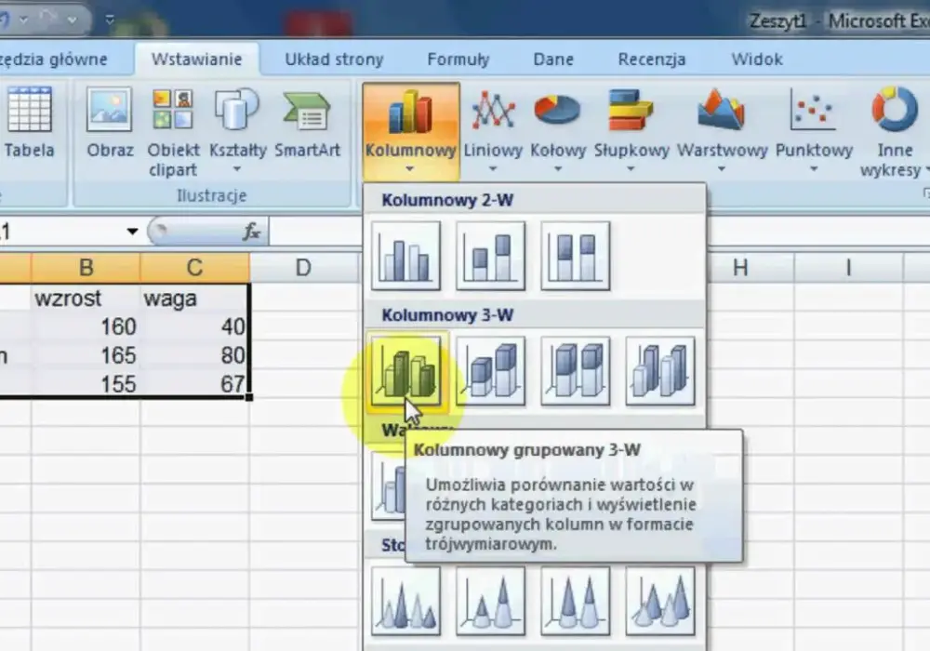Select the cell containing wzrost

click(86, 298)
